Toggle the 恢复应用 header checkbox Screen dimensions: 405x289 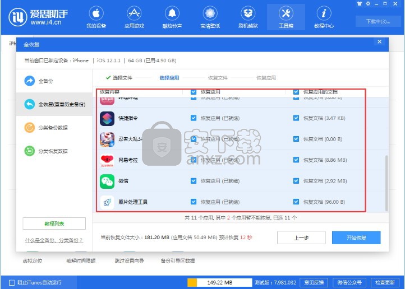pyautogui.click(x=194, y=92)
